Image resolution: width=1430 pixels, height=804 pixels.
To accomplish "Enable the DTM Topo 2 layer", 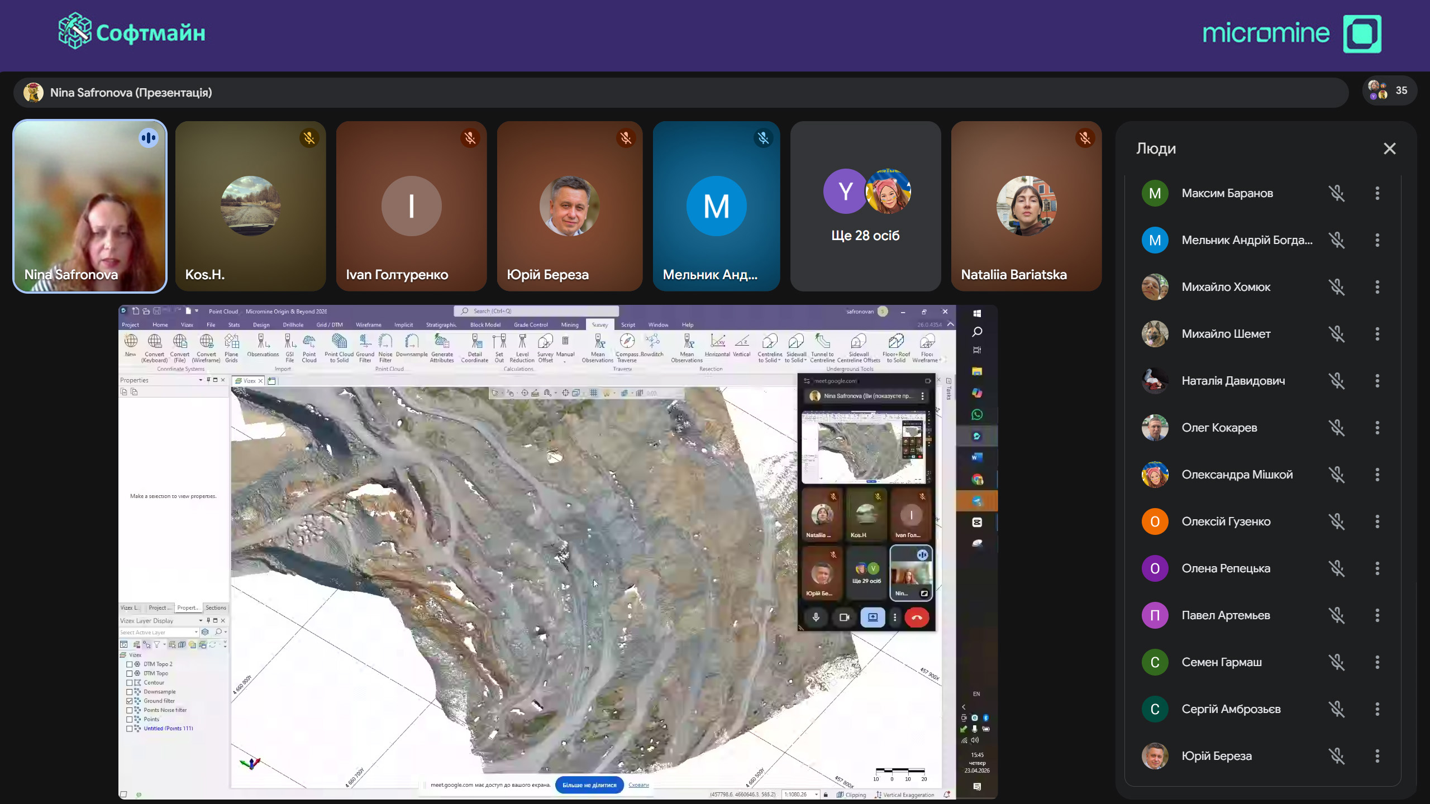I will coord(129,664).
